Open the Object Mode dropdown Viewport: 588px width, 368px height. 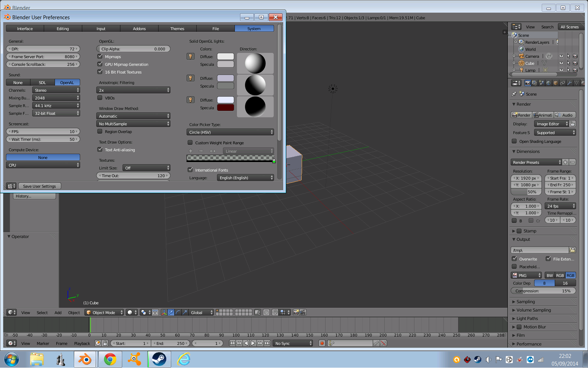pos(104,312)
